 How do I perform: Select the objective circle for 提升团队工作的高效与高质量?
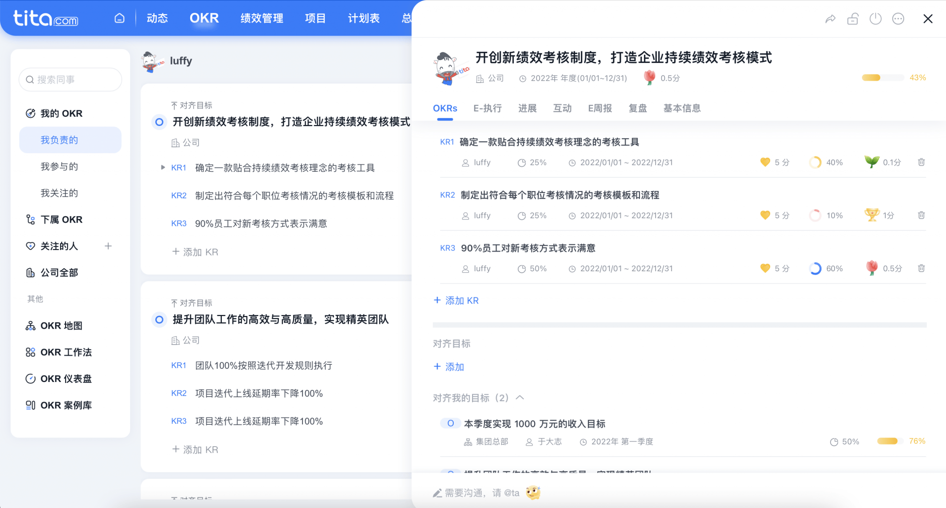(159, 319)
